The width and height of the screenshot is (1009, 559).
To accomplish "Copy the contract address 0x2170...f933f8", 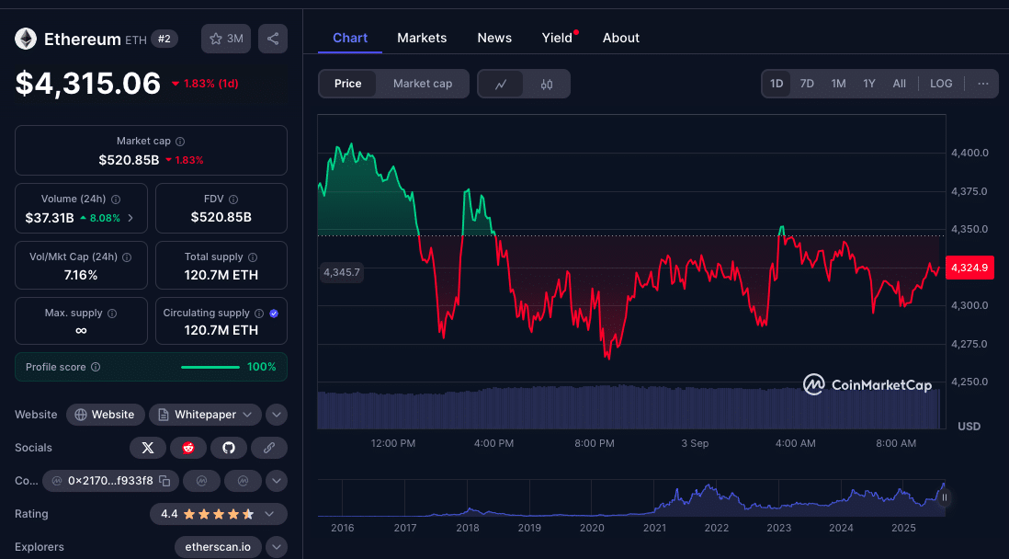I will click(164, 481).
